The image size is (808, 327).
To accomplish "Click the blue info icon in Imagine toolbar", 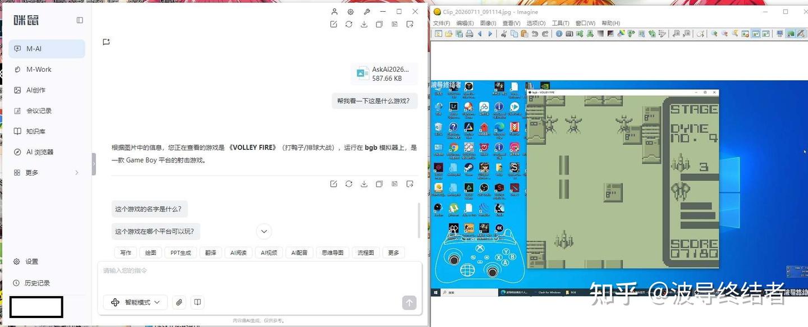I will coord(559,34).
